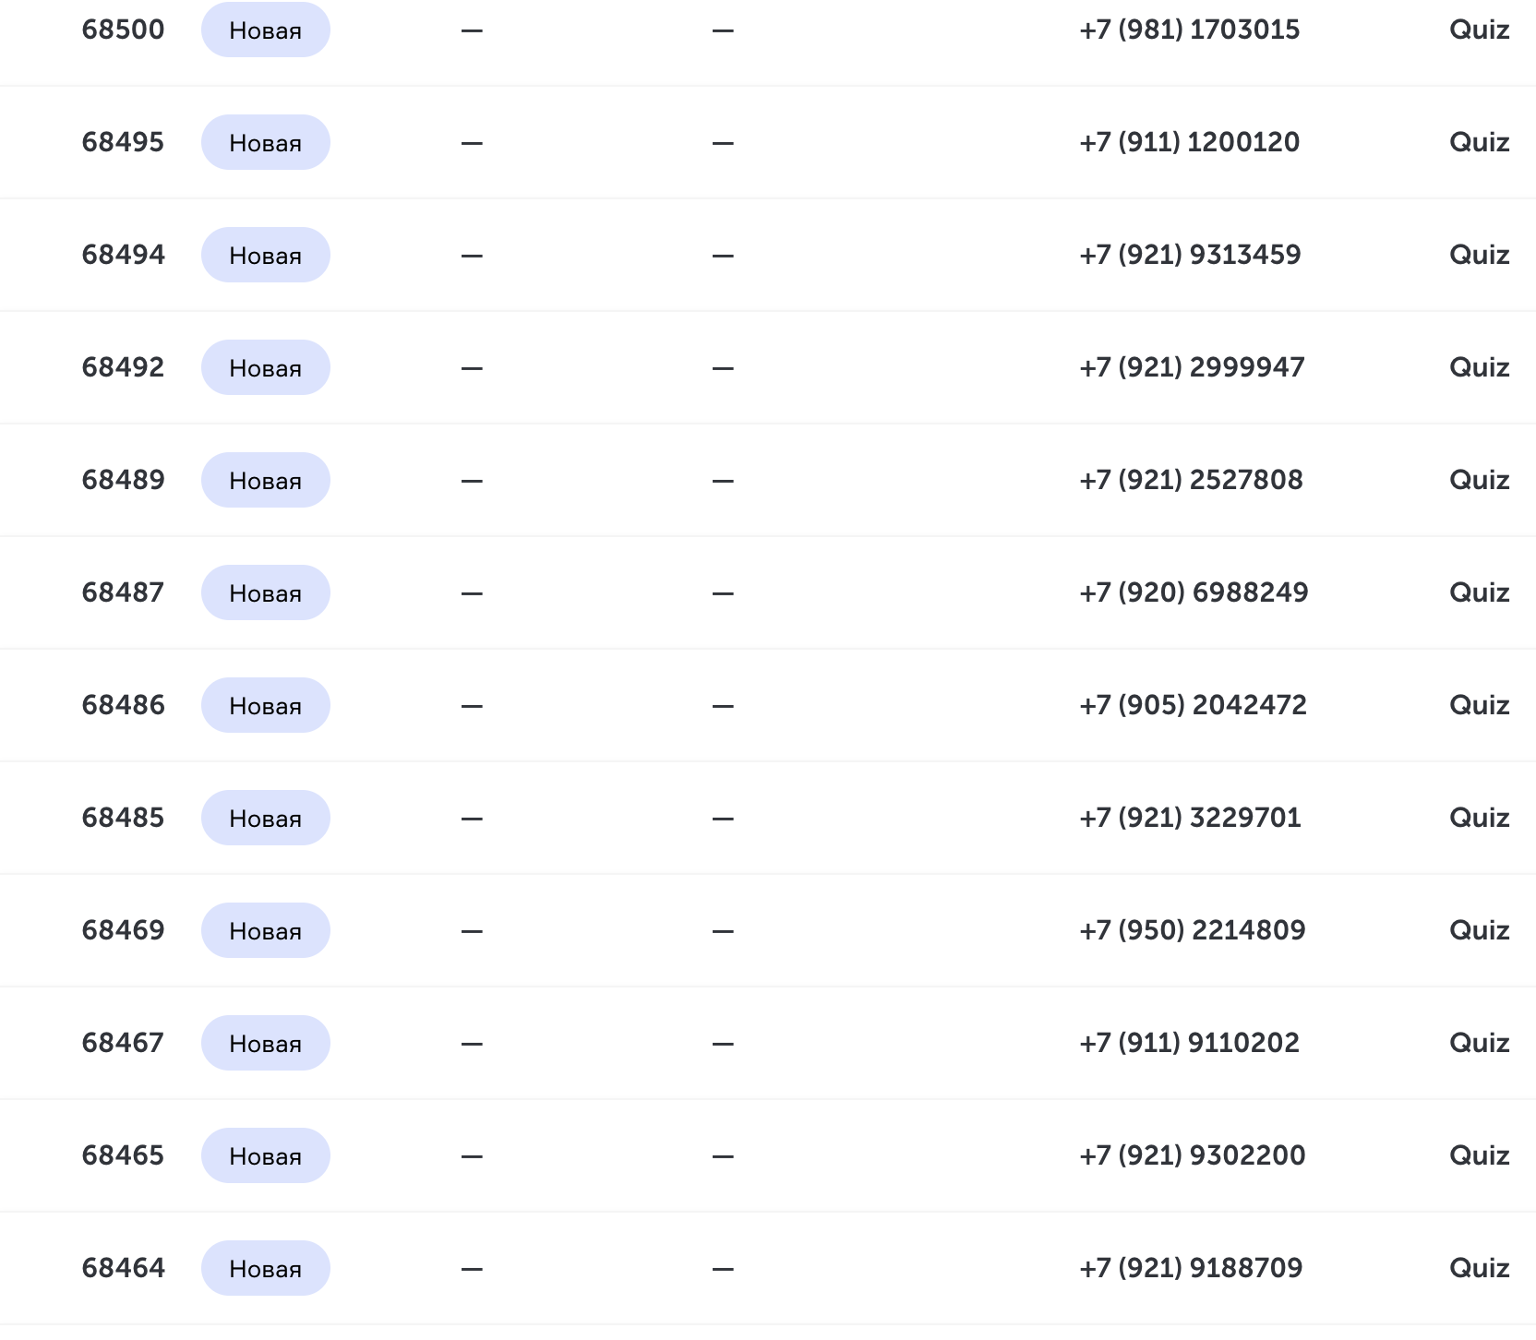
Task: Click Quiz label in row 68464
Action: coord(1479,1268)
